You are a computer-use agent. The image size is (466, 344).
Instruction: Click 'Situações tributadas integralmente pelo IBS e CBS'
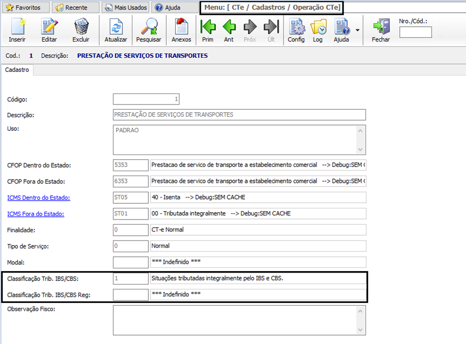click(x=217, y=278)
